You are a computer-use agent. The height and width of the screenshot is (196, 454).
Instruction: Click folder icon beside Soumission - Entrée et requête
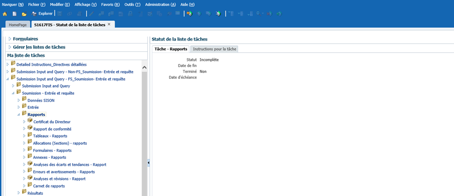pos(19,92)
